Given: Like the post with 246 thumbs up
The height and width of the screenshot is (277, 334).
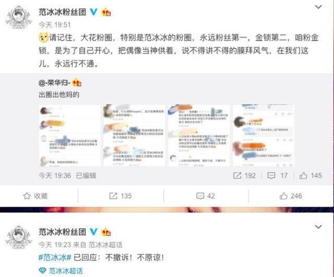Looking at the screenshot, I should 283,196.
